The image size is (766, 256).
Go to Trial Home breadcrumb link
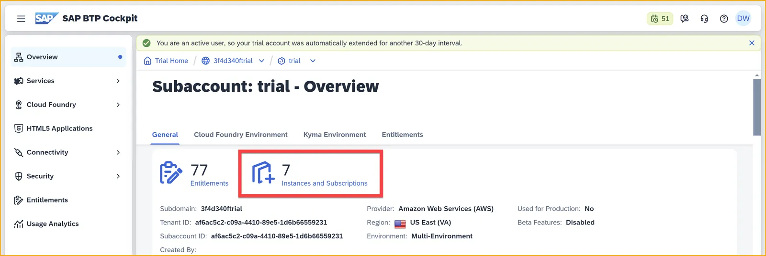(x=171, y=61)
